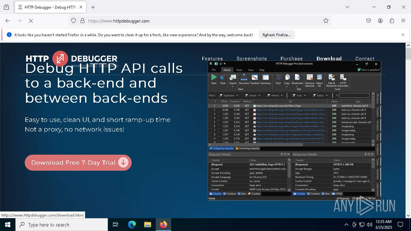
Task: Open the Purchase navigation link
Action: click(292, 59)
